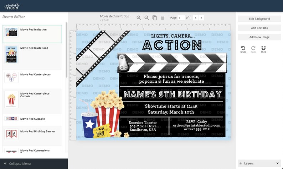The image size is (283, 169).
Task: Click Add Text Box button
Action: pos(259,28)
